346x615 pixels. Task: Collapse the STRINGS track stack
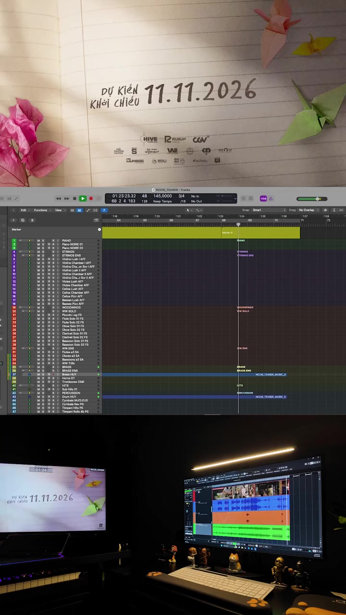pos(20,252)
